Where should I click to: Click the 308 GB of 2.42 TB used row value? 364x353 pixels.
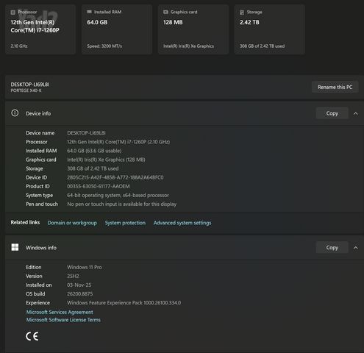(93, 168)
